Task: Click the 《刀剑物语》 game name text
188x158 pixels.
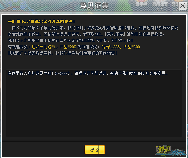Action: (x=28, y=28)
